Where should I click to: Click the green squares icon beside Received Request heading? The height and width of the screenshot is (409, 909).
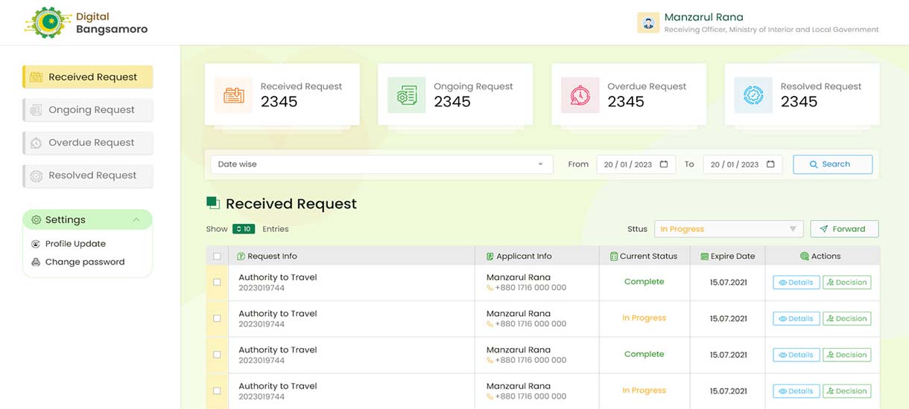click(213, 203)
